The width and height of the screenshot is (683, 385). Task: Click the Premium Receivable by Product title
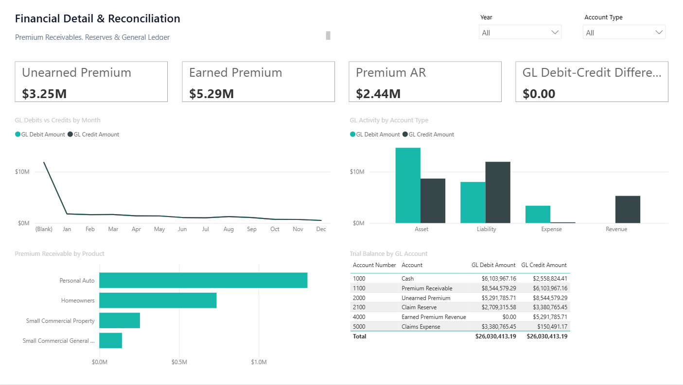[x=60, y=254]
